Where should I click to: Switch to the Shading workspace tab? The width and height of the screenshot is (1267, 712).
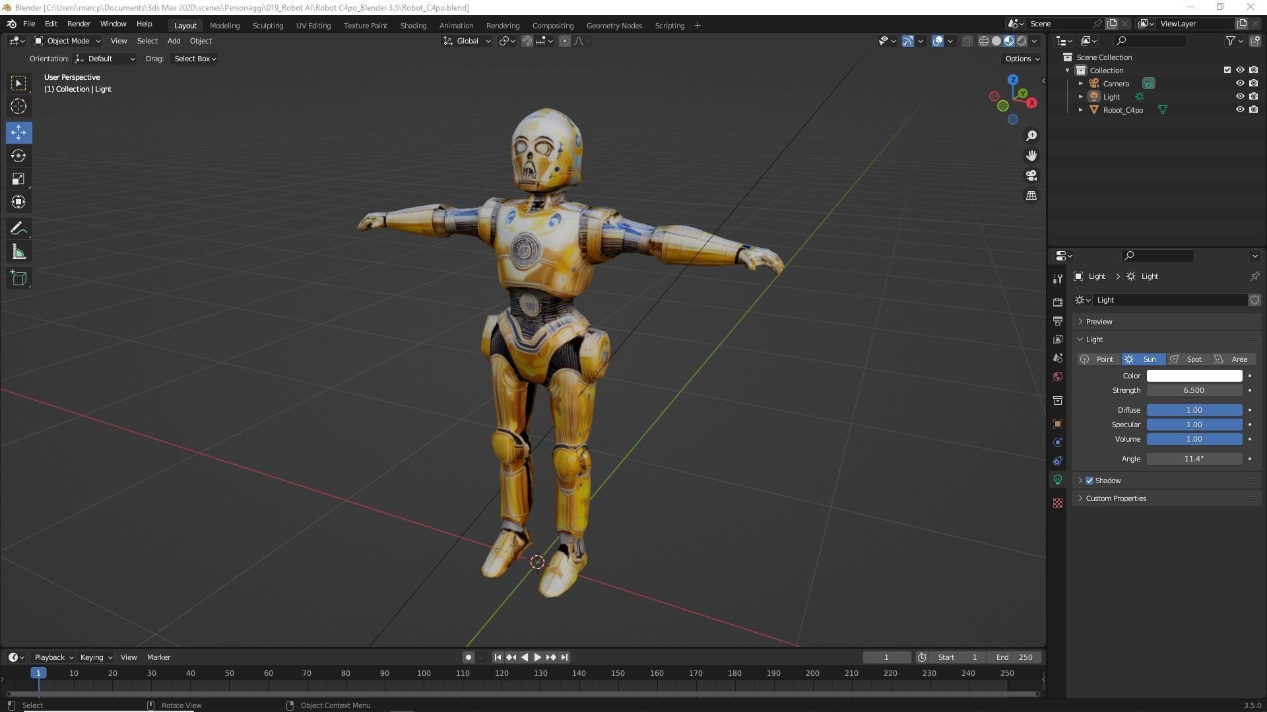pyautogui.click(x=413, y=26)
